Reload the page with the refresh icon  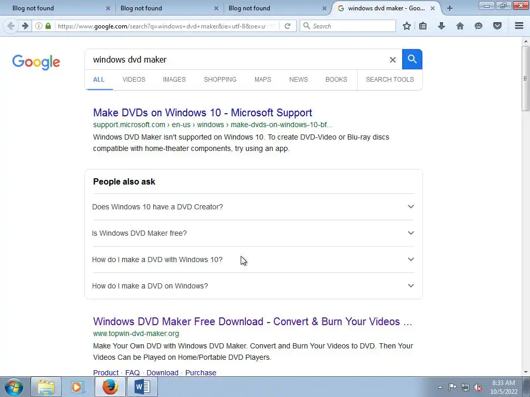click(287, 26)
